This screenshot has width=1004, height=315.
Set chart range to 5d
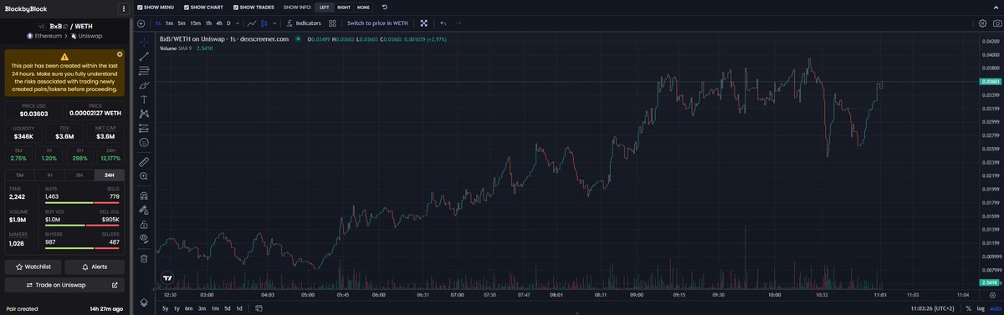228,308
